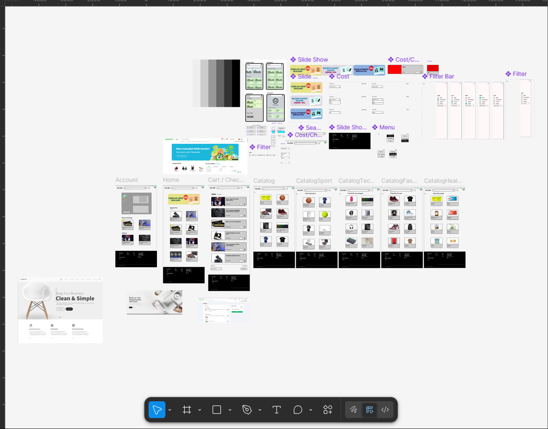This screenshot has width=548, height=429.
Task: Expand the Move tool options dropdown
Action: coord(170,410)
